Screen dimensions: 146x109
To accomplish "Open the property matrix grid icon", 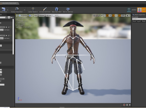I will point(9,18).
